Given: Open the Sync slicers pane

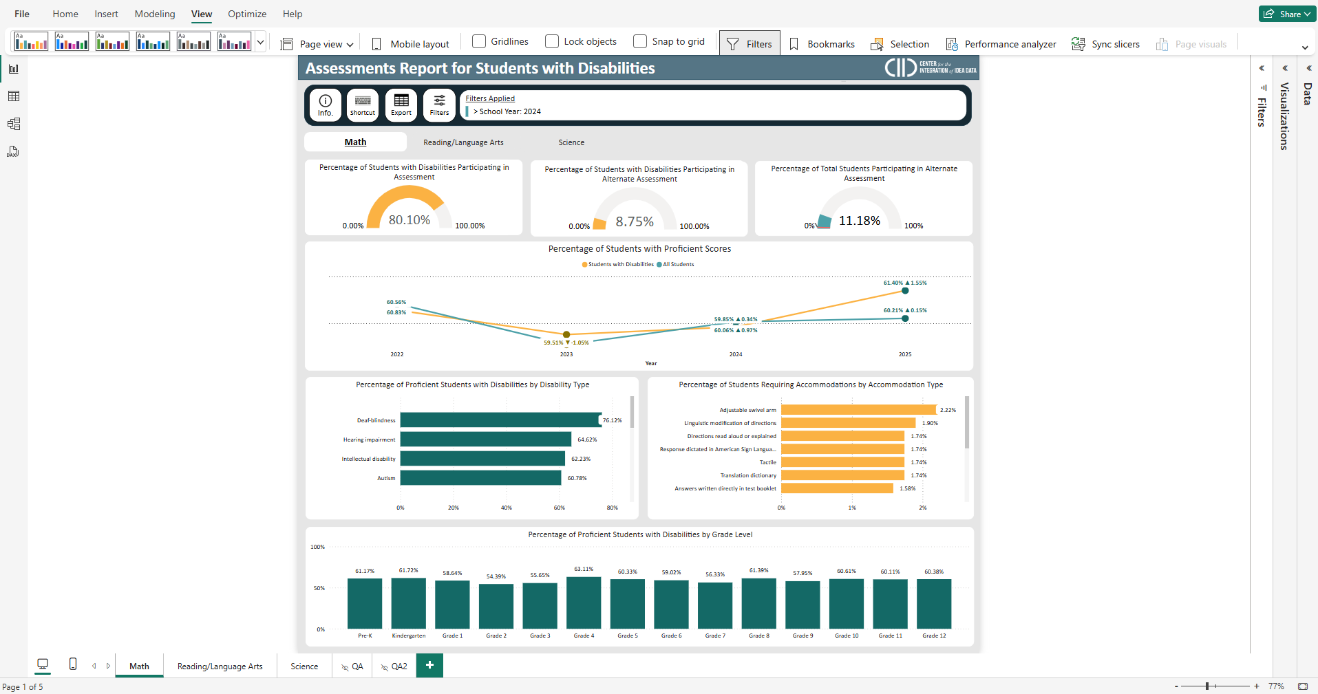Looking at the screenshot, I should click(x=1105, y=44).
